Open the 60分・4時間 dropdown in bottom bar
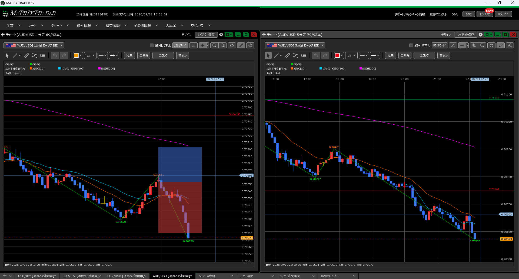This screenshot has height=279, width=519. [215, 276]
